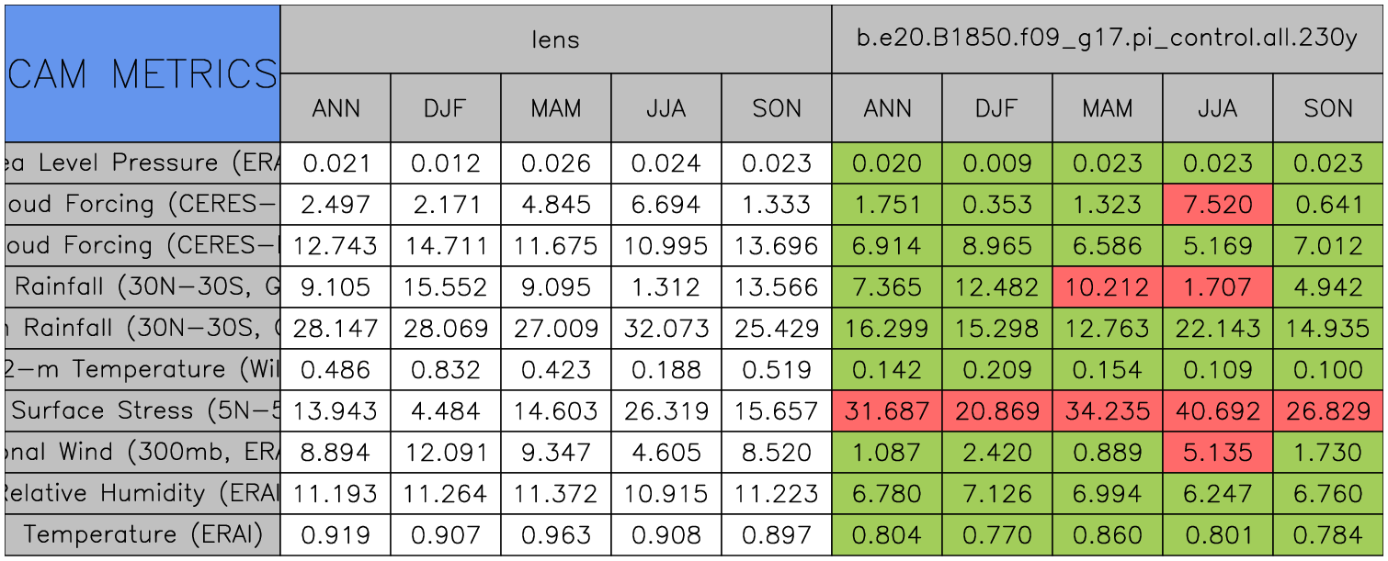Open the Surface Stress row label

tap(142, 410)
